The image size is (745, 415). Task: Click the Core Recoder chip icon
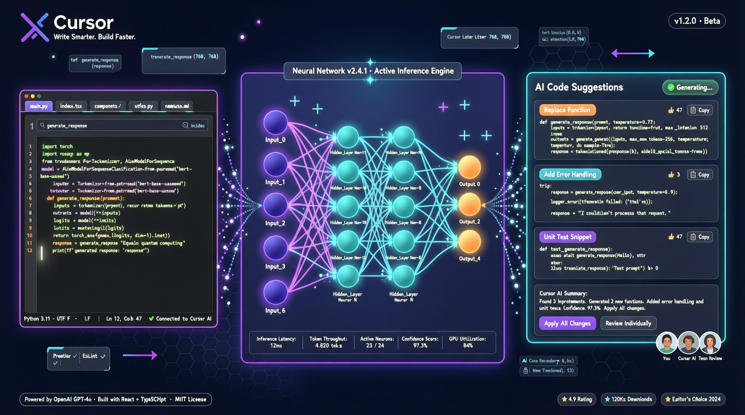pos(524,360)
